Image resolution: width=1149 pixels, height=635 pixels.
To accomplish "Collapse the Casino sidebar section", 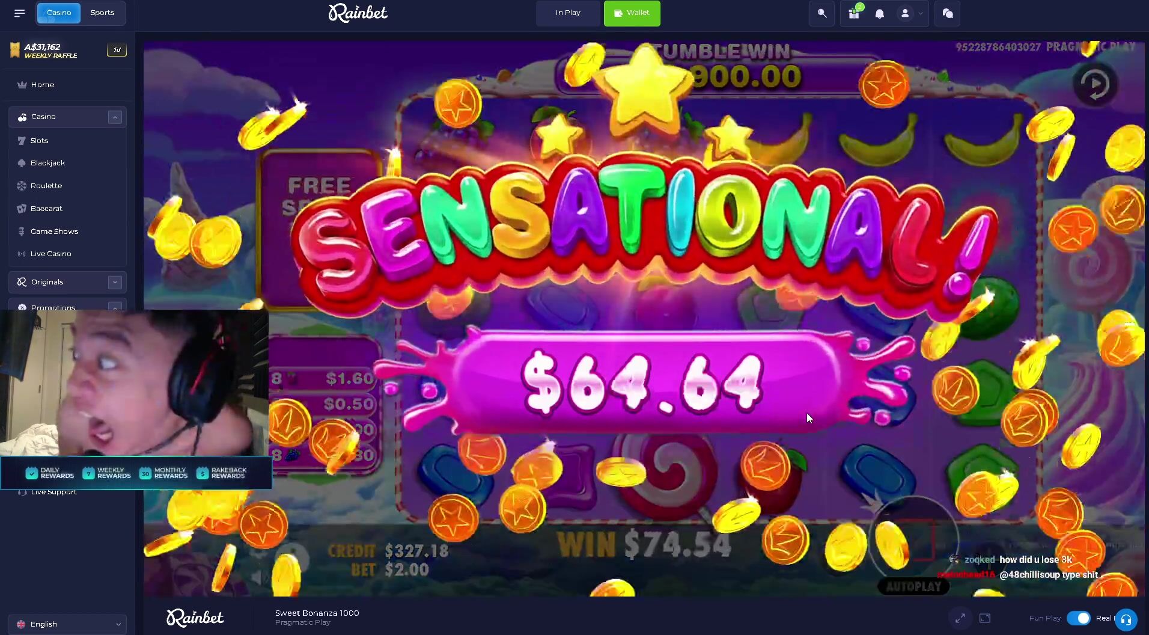I will pyautogui.click(x=115, y=117).
